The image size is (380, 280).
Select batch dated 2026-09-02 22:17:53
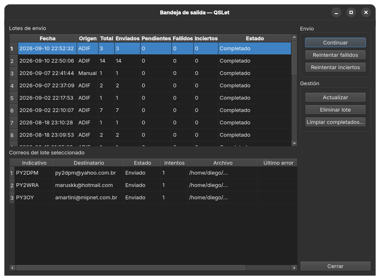point(155,98)
